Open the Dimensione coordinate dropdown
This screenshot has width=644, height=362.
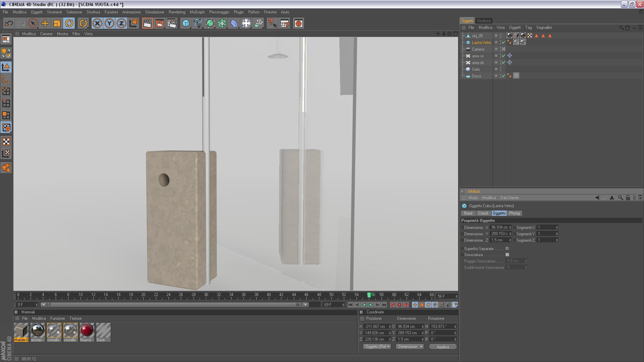point(410,347)
